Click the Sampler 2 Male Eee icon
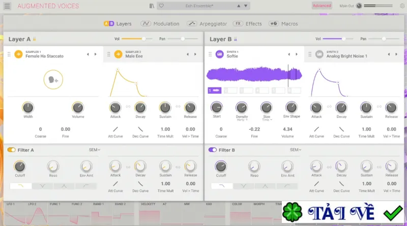The image size is (407, 226). click(x=118, y=54)
